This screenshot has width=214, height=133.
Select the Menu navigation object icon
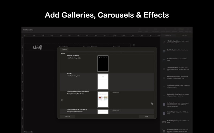click(164, 78)
